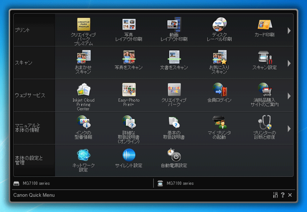Open 詳細な取扱説明書(オンライン)
Image resolution: width=307 pixels, height=212 pixels.
click(129, 122)
